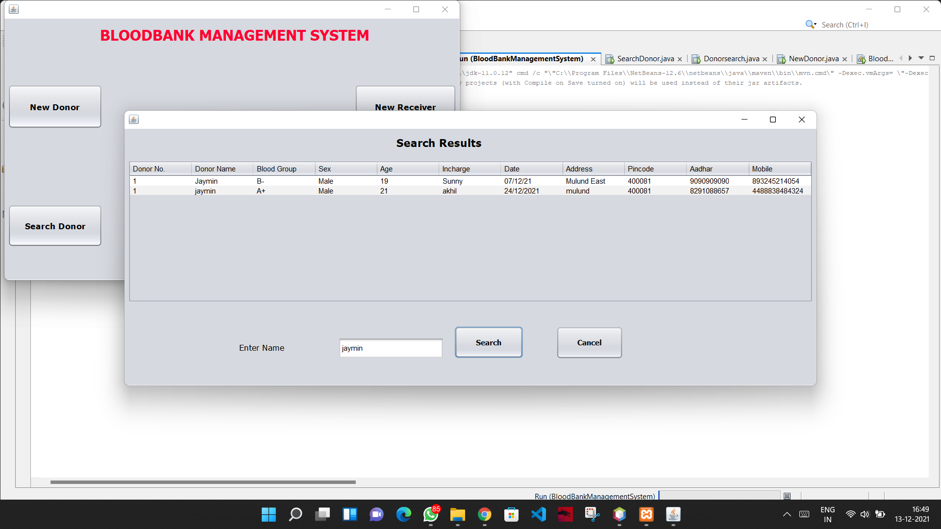The height and width of the screenshot is (529, 941).
Task: Open NetBeans from the taskbar
Action: coord(619,514)
